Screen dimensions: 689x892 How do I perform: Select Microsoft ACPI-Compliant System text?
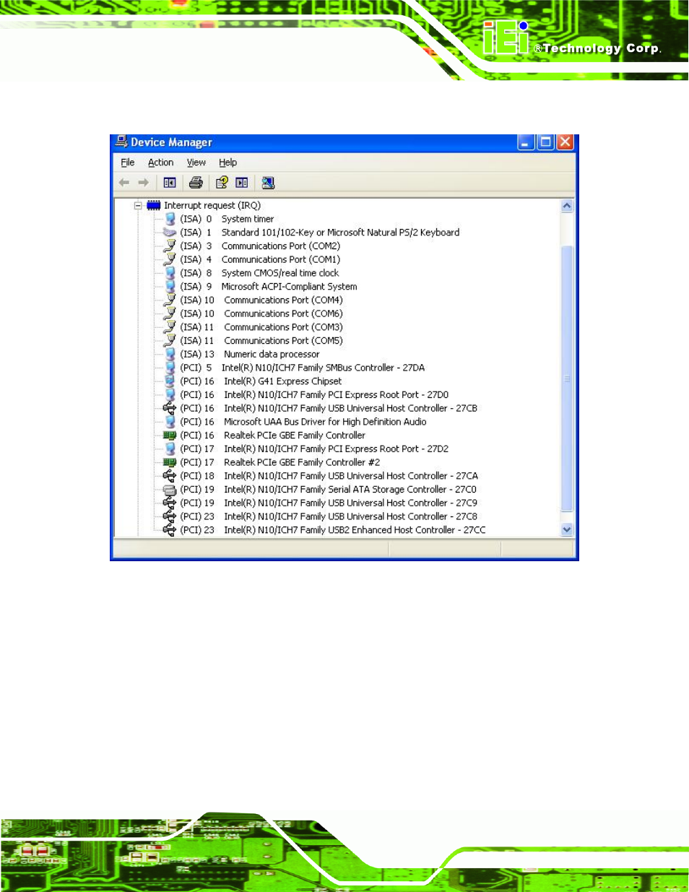point(289,287)
